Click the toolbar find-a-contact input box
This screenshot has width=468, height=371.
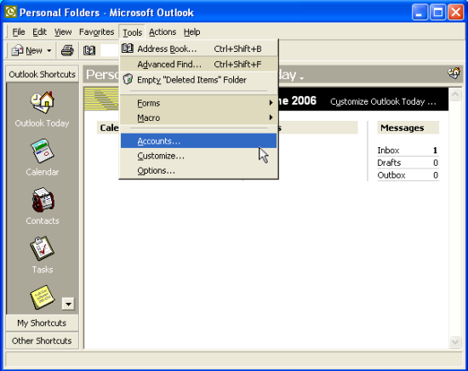109,50
